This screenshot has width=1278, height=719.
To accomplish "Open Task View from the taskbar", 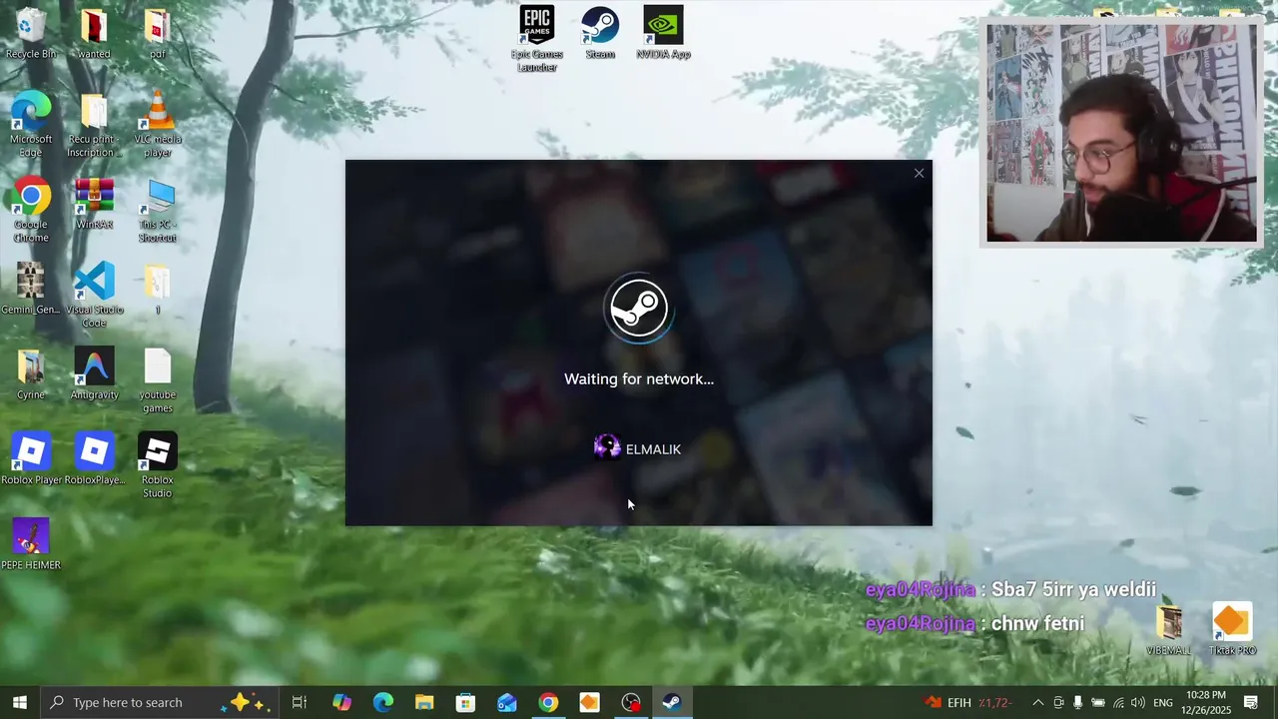I will 300,702.
